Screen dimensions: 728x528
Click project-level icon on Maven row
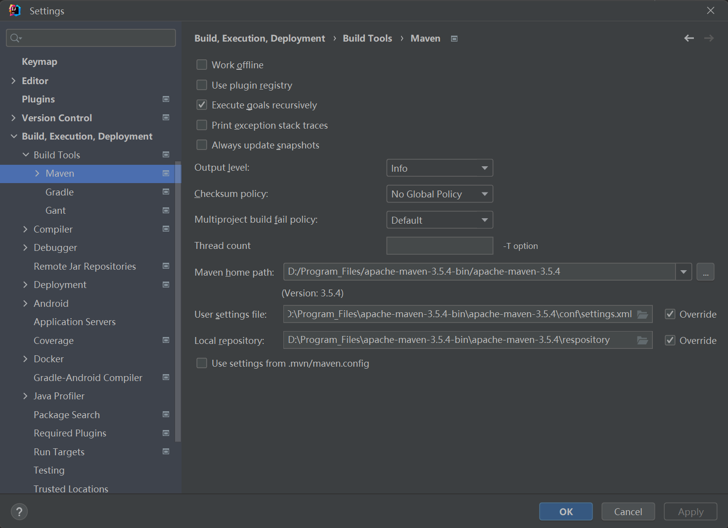166,173
